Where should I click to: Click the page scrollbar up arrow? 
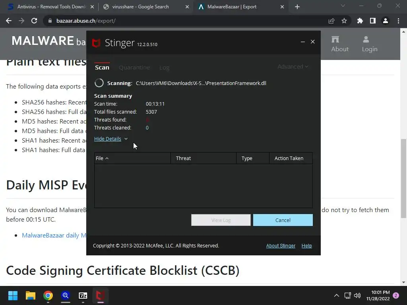click(403, 32)
